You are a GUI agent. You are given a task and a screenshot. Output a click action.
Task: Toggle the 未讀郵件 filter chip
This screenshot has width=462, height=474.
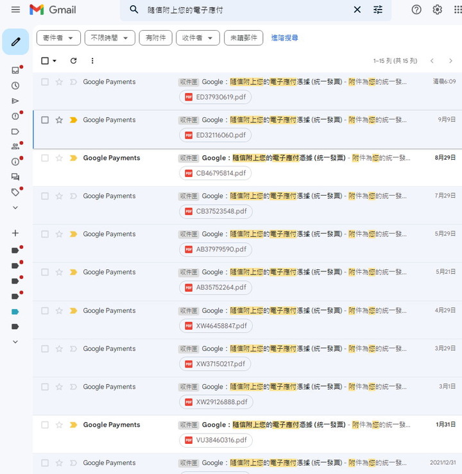pos(244,38)
